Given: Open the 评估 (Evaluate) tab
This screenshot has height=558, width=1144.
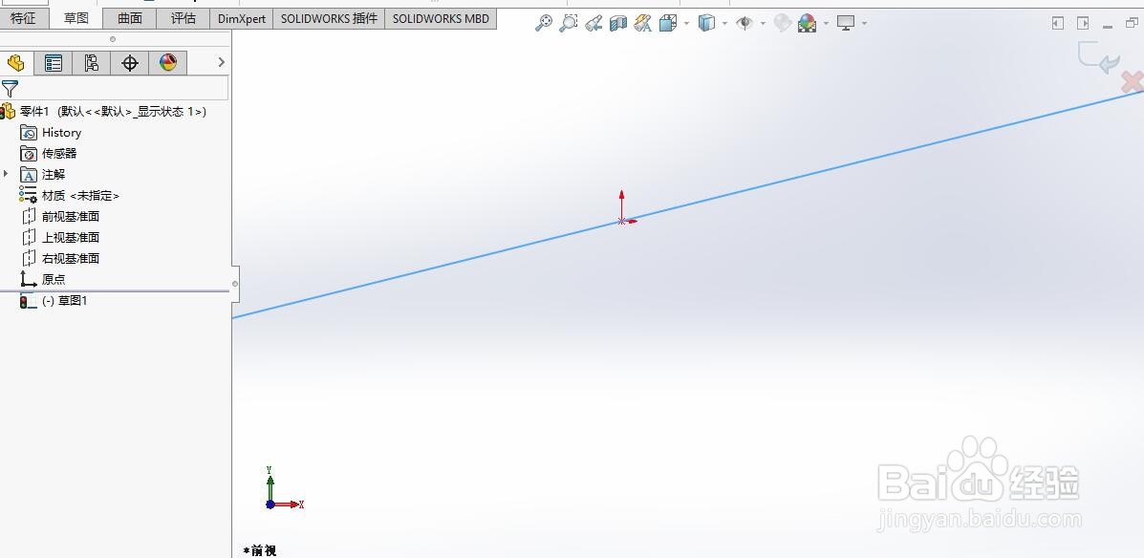Looking at the screenshot, I should (x=183, y=19).
